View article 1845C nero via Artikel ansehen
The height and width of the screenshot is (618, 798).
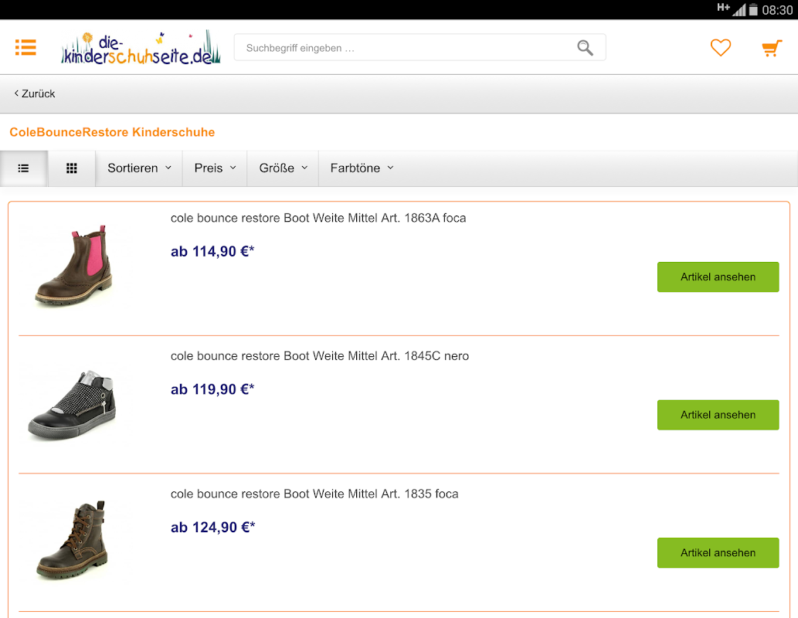tap(718, 415)
